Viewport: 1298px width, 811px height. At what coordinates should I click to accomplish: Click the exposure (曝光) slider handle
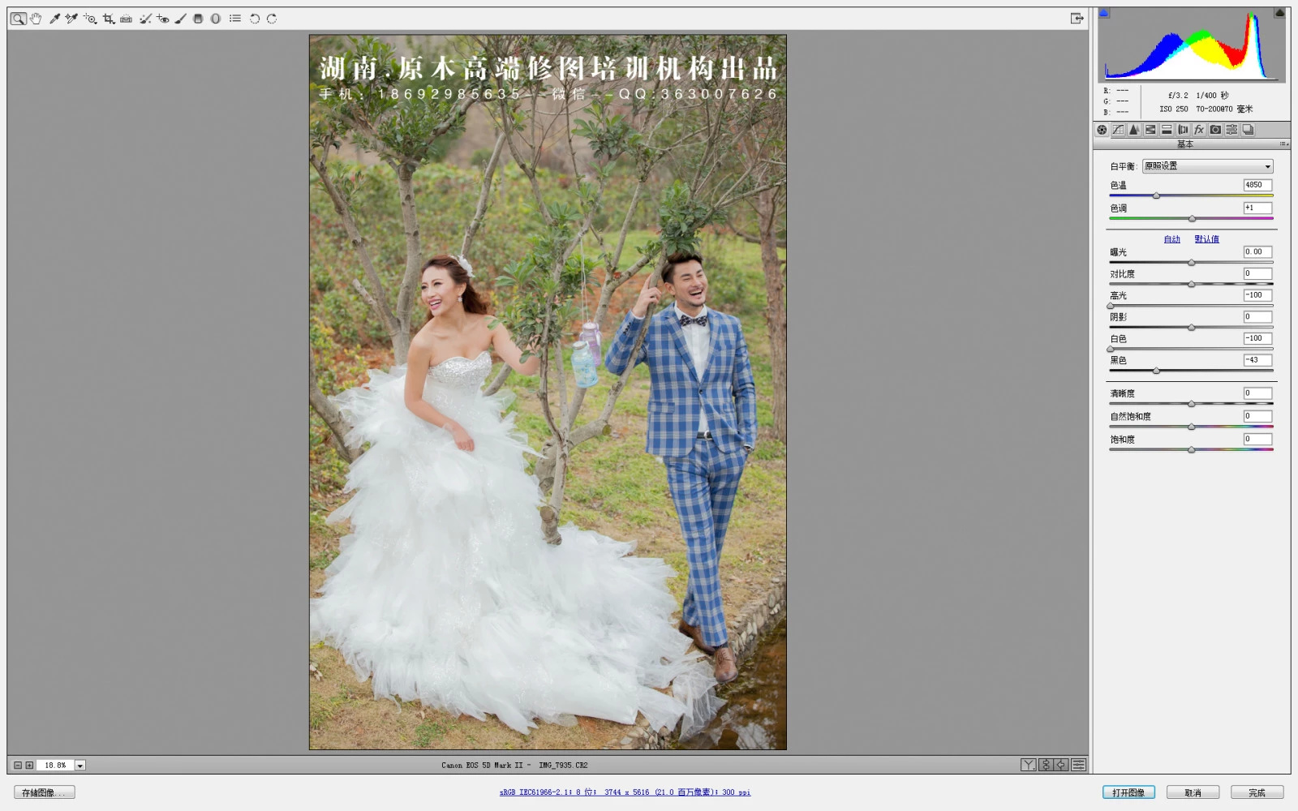coord(1192,263)
